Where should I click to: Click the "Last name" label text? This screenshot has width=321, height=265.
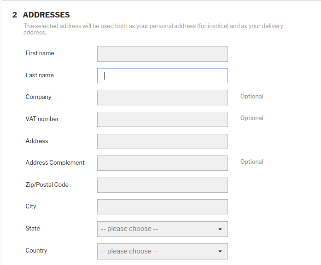[x=40, y=75]
